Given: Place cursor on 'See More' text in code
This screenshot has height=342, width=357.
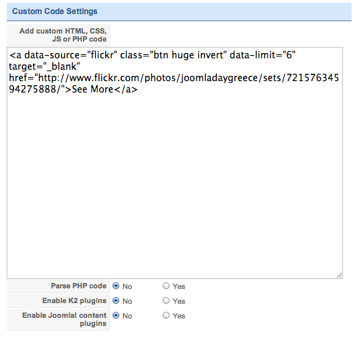Looking at the screenshot, I should tap(92, 89).
